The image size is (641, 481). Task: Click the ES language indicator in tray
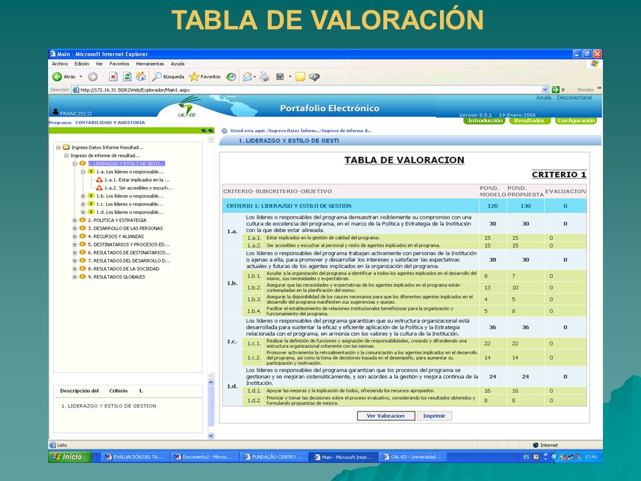pos(526,457)
